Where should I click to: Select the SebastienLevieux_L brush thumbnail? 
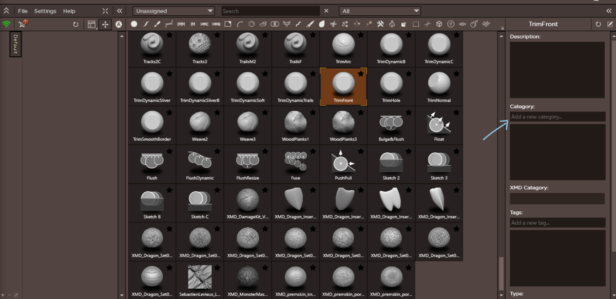[x=200, y=281]
